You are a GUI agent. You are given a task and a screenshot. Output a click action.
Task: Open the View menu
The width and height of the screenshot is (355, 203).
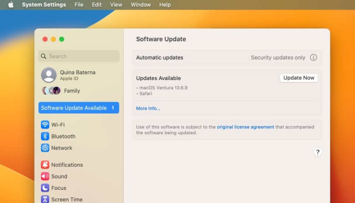tap(116, 5)
